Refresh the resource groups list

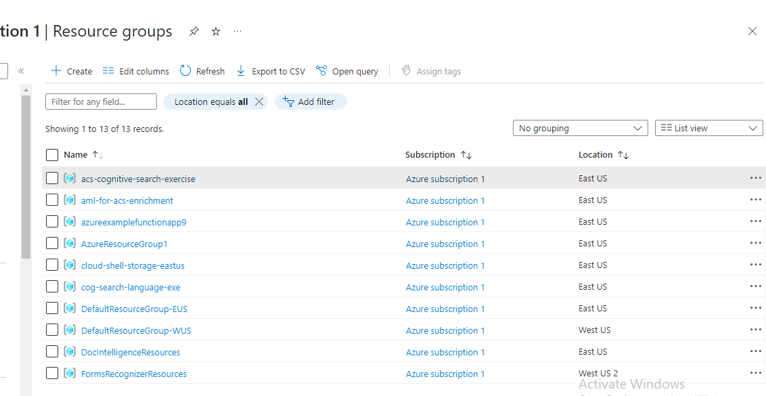coord(202,71)
